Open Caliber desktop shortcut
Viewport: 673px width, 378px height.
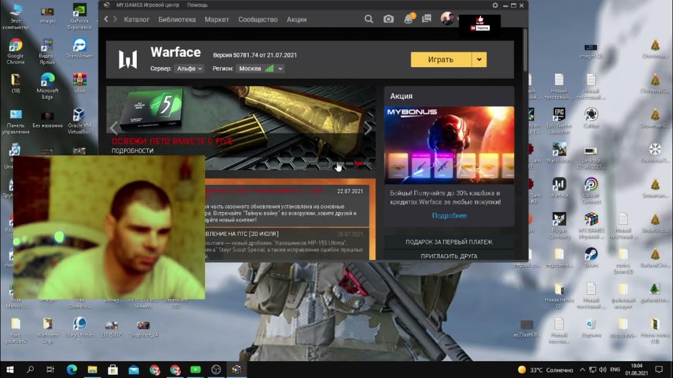tap(591, 118)
